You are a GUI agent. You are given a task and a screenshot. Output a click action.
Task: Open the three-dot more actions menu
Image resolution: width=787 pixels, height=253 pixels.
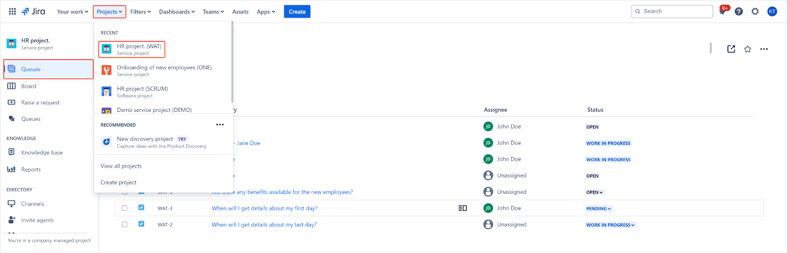pyautogui.click(x=764, y=49)
